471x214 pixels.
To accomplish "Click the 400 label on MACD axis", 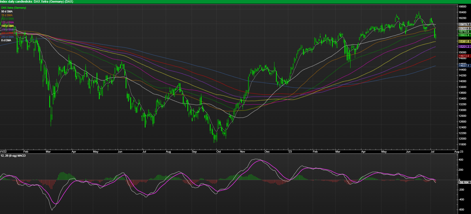I will coord(461,160).
